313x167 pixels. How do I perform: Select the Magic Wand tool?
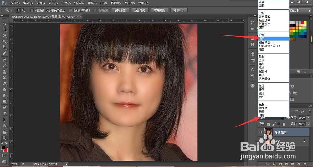4,41
